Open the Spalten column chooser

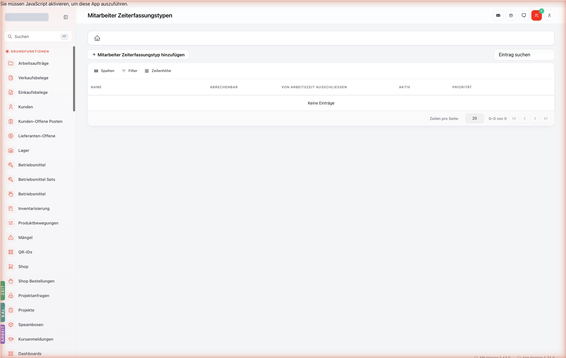click(x=104, y=71)
